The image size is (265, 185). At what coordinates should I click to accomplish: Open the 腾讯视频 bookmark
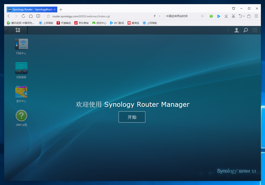(21, 23)
